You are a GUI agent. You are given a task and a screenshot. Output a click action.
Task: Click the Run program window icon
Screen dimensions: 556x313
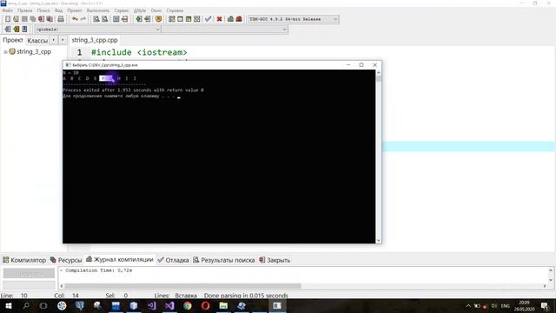pos(180,19)
